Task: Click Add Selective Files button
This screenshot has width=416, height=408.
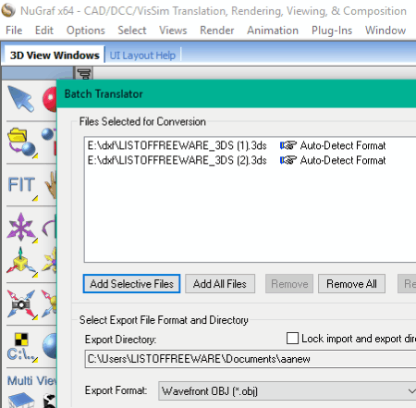Action: [x=131, y=284]
